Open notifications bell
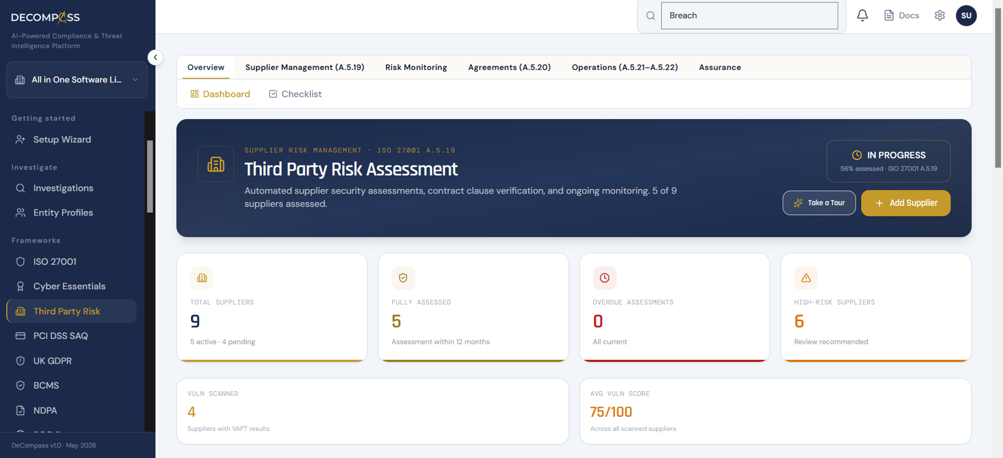The image size is (1003, 458). tap(862, 16)
